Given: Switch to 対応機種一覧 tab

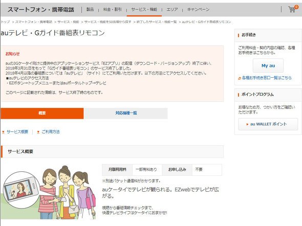Looking at the screenshot, I should pyautogui.click(x=126, y=113).
